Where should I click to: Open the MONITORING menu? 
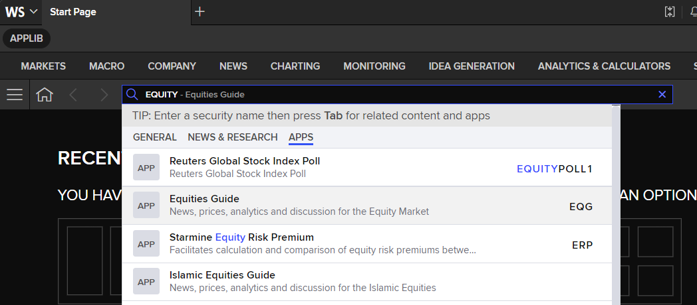tap(374, 66)
